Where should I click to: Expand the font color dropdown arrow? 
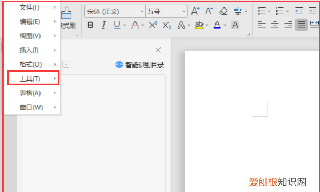click(x=225, y=25)
